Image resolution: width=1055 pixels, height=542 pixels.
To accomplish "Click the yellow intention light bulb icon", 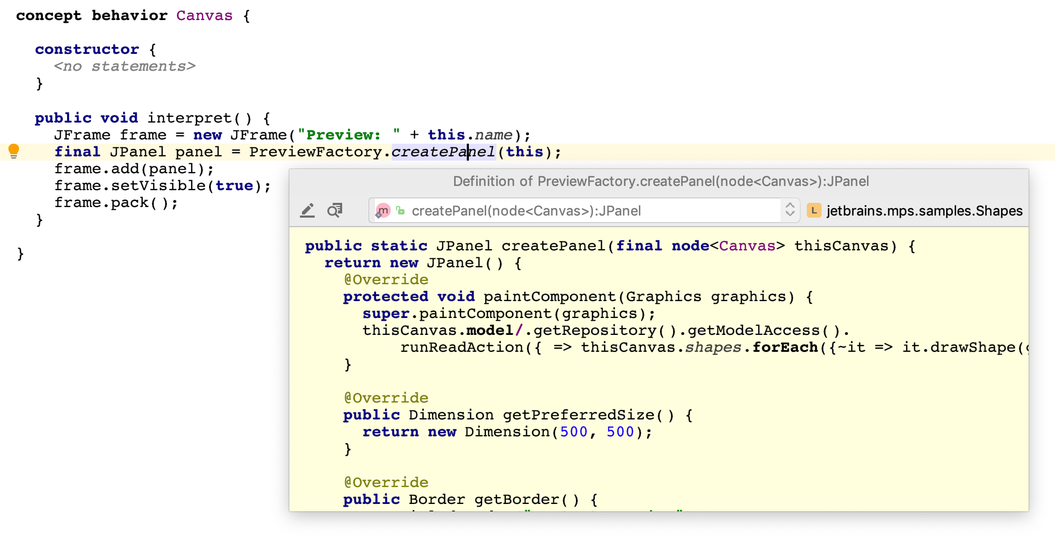I will click(14, 152).
